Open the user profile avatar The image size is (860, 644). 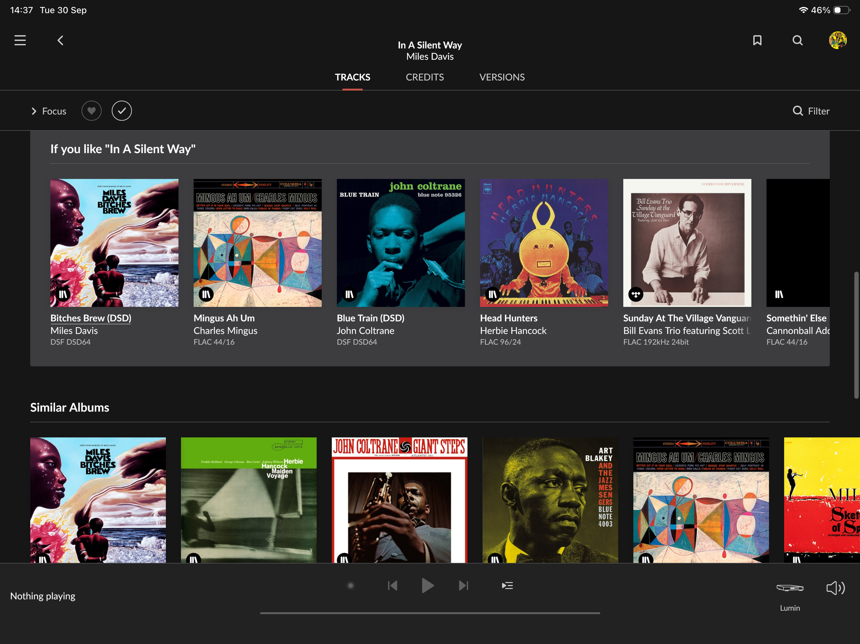(x=837, y=41)
